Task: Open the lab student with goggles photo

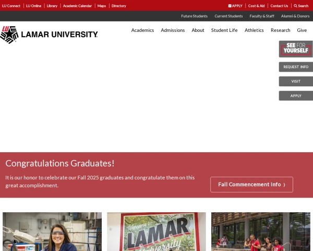Action: pyautogui.click(x=52, y=232)
